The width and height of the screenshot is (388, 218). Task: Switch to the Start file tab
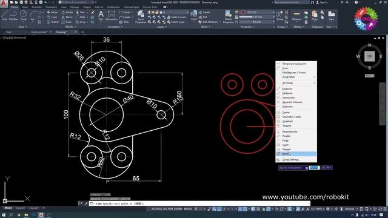point(8,32)
